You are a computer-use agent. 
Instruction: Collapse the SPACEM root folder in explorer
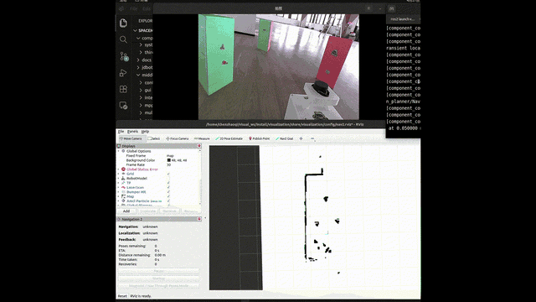point(136,30)
